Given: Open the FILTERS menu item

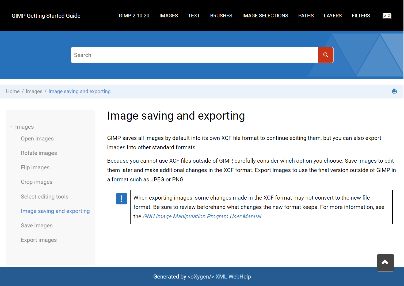Looking at the screenshot, I should point(361,16).
